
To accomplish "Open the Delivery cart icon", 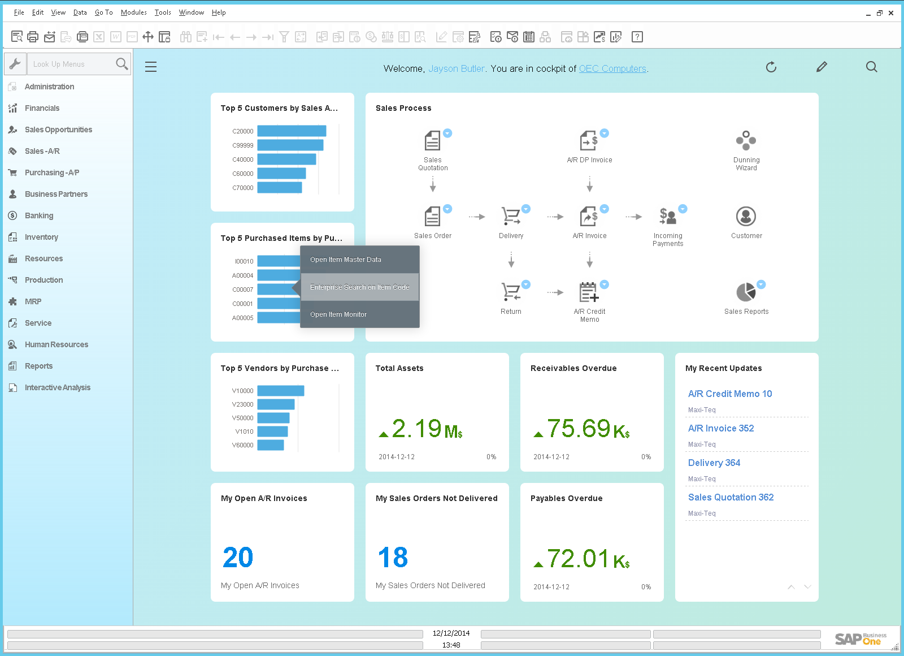I will [511, 217].
